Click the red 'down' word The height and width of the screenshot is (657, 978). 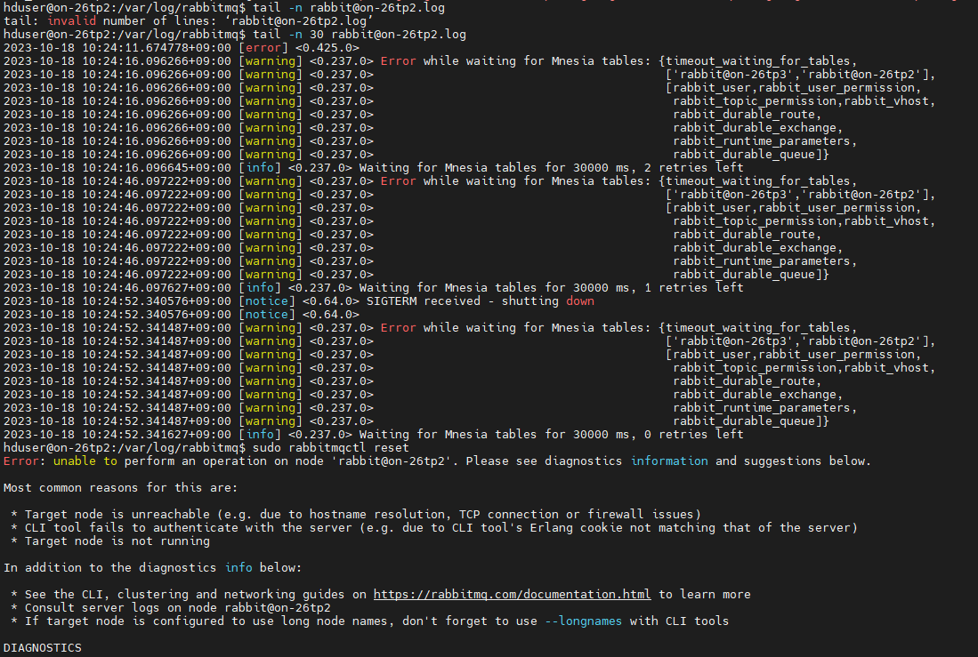580,301
